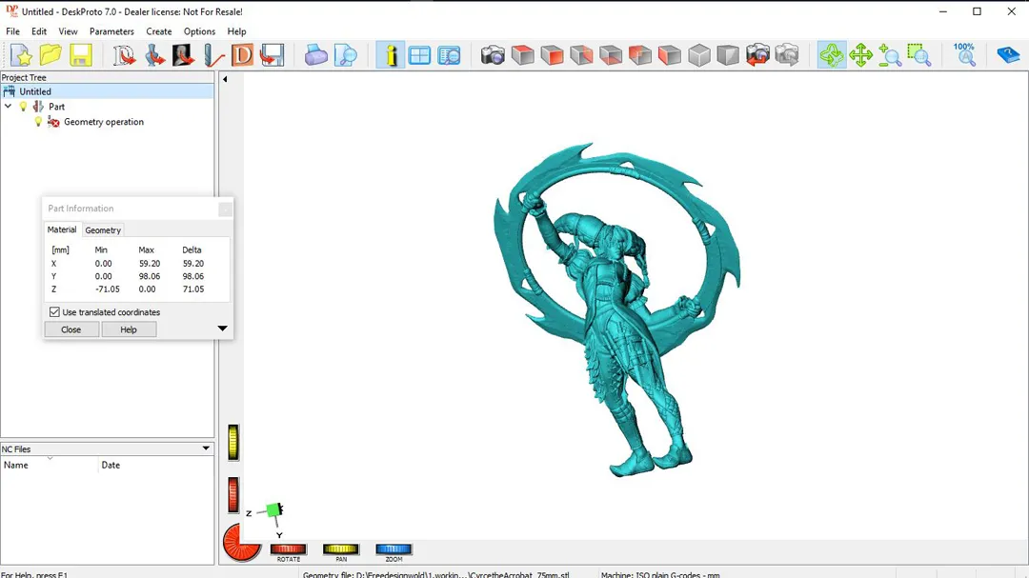Save the project with the yellow floppy icon
The image size is (1029, 578).
pos(81,55)
